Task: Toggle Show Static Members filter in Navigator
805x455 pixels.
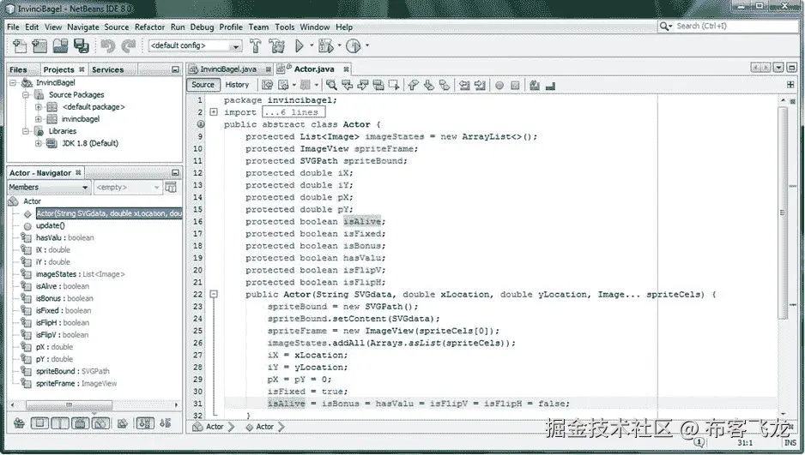Action: [60, 423]
